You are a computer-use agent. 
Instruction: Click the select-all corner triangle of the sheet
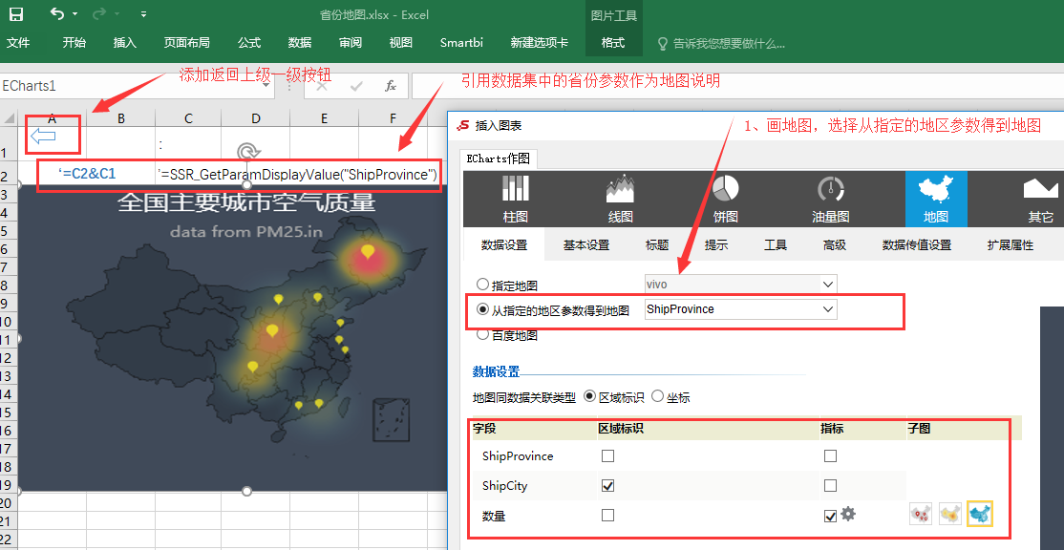[10, 118]
